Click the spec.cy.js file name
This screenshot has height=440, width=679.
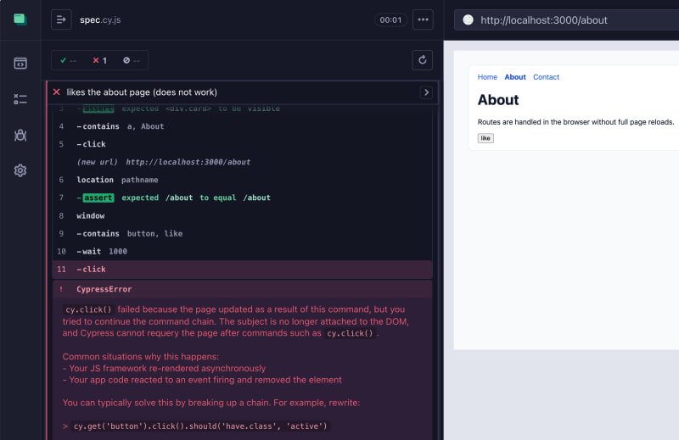pos(100,19)
